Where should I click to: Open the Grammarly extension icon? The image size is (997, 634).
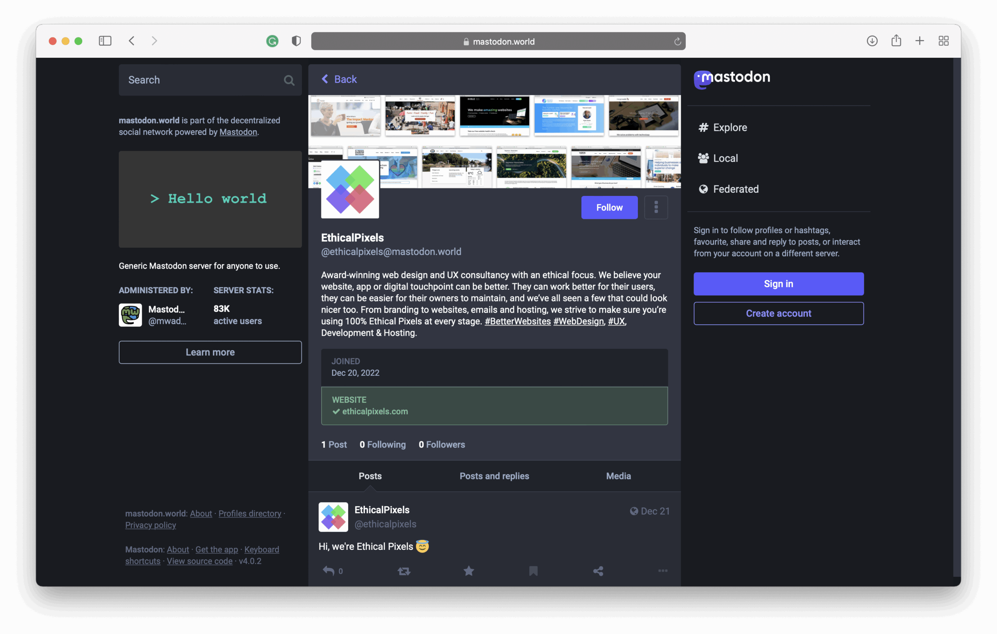[272, 41]
